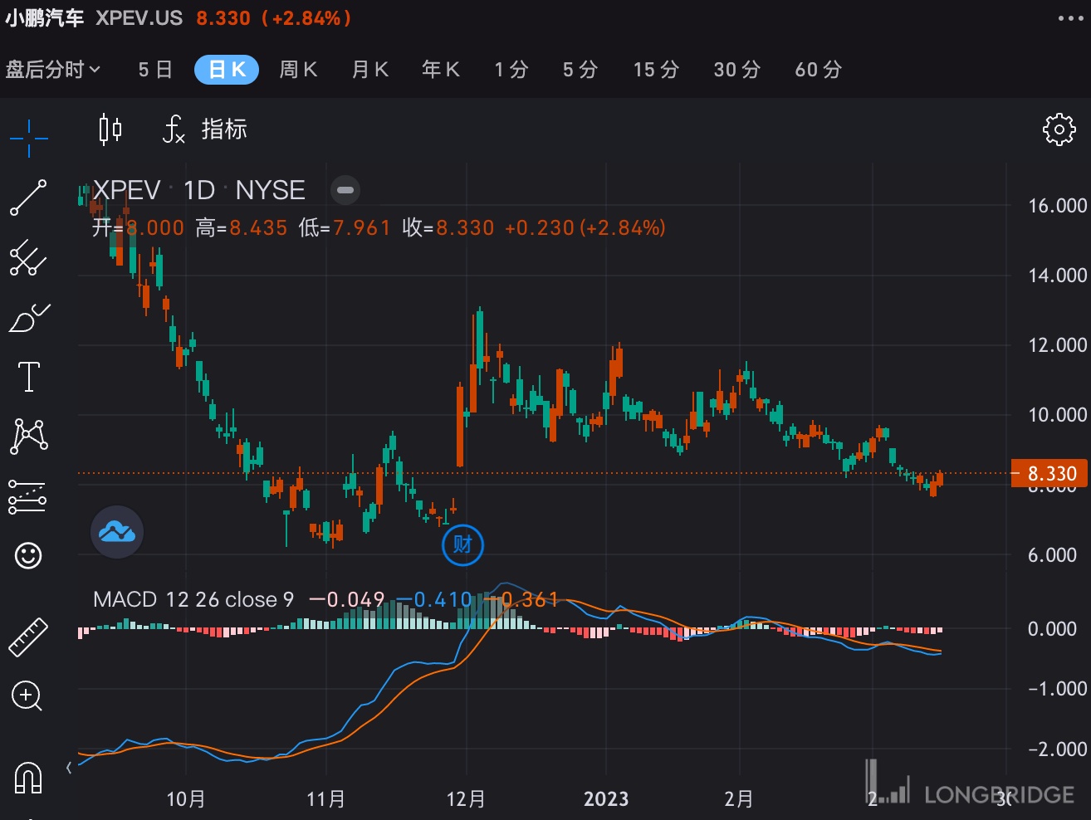Open the prediction and measurement lines tool
The image size is (1091, 820).
[x=27, y=496]
